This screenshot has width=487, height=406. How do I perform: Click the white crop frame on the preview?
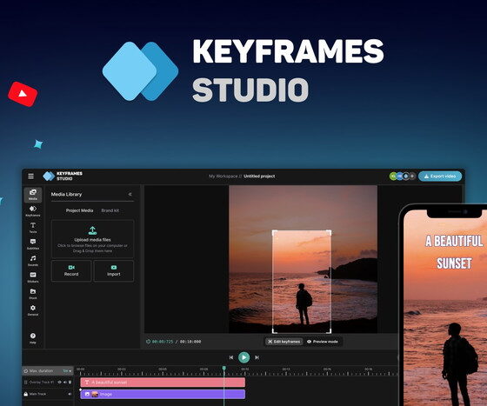tap(302, 282)
